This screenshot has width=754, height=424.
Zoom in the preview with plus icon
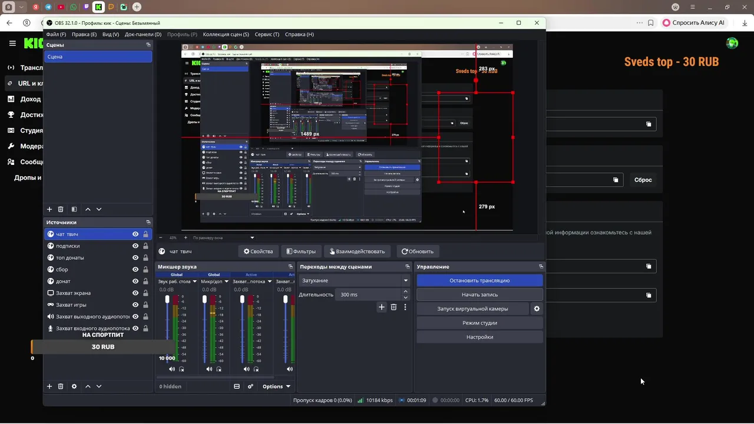pos(184,238)
